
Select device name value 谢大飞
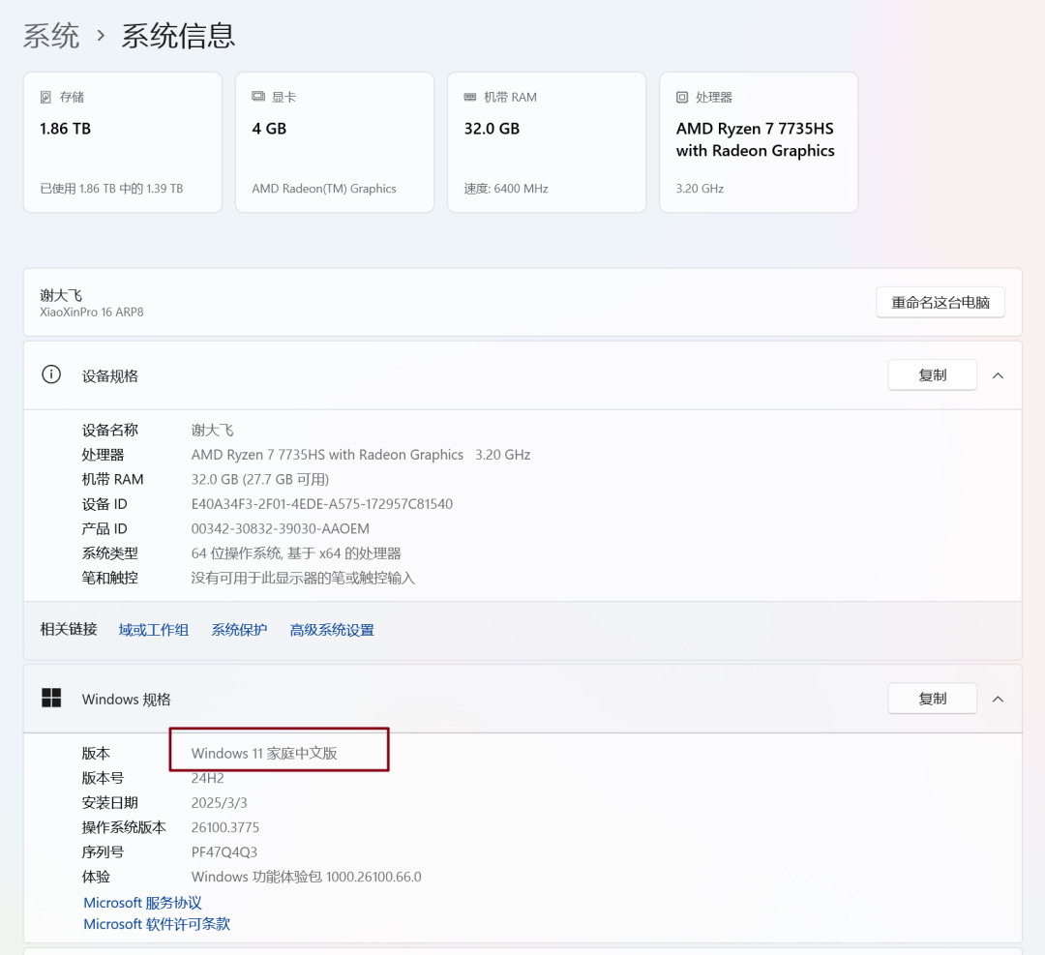click(x=213, y=430)
